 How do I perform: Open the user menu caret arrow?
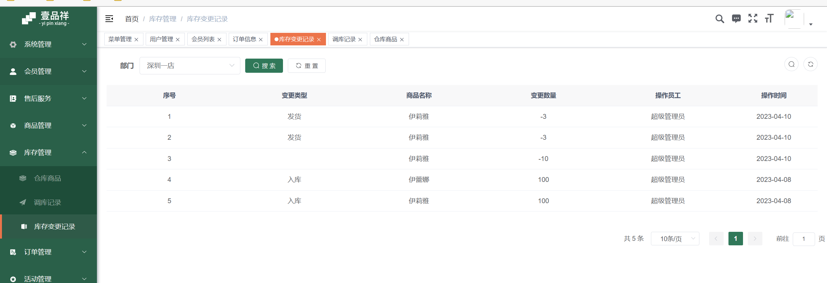[x=811, y=24]
